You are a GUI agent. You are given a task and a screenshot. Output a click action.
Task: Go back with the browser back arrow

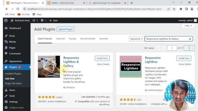pyautogui.click(x=7, y=9)
